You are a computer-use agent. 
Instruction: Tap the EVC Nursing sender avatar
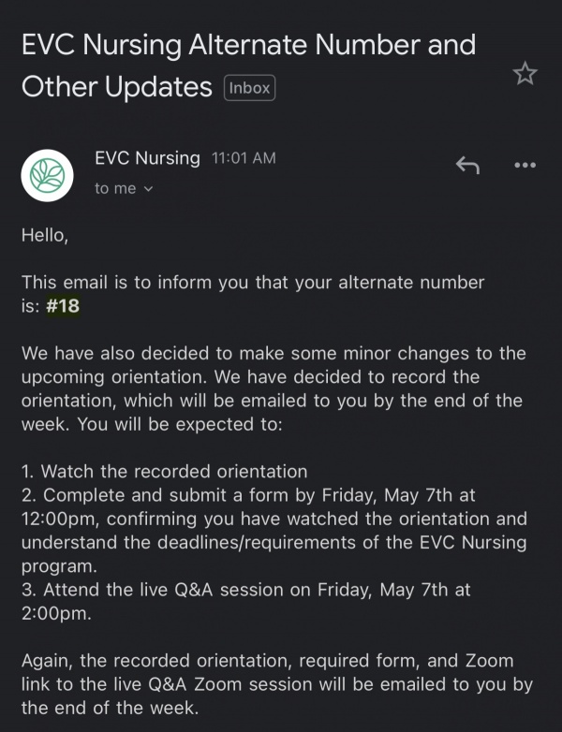pos(47,175)
